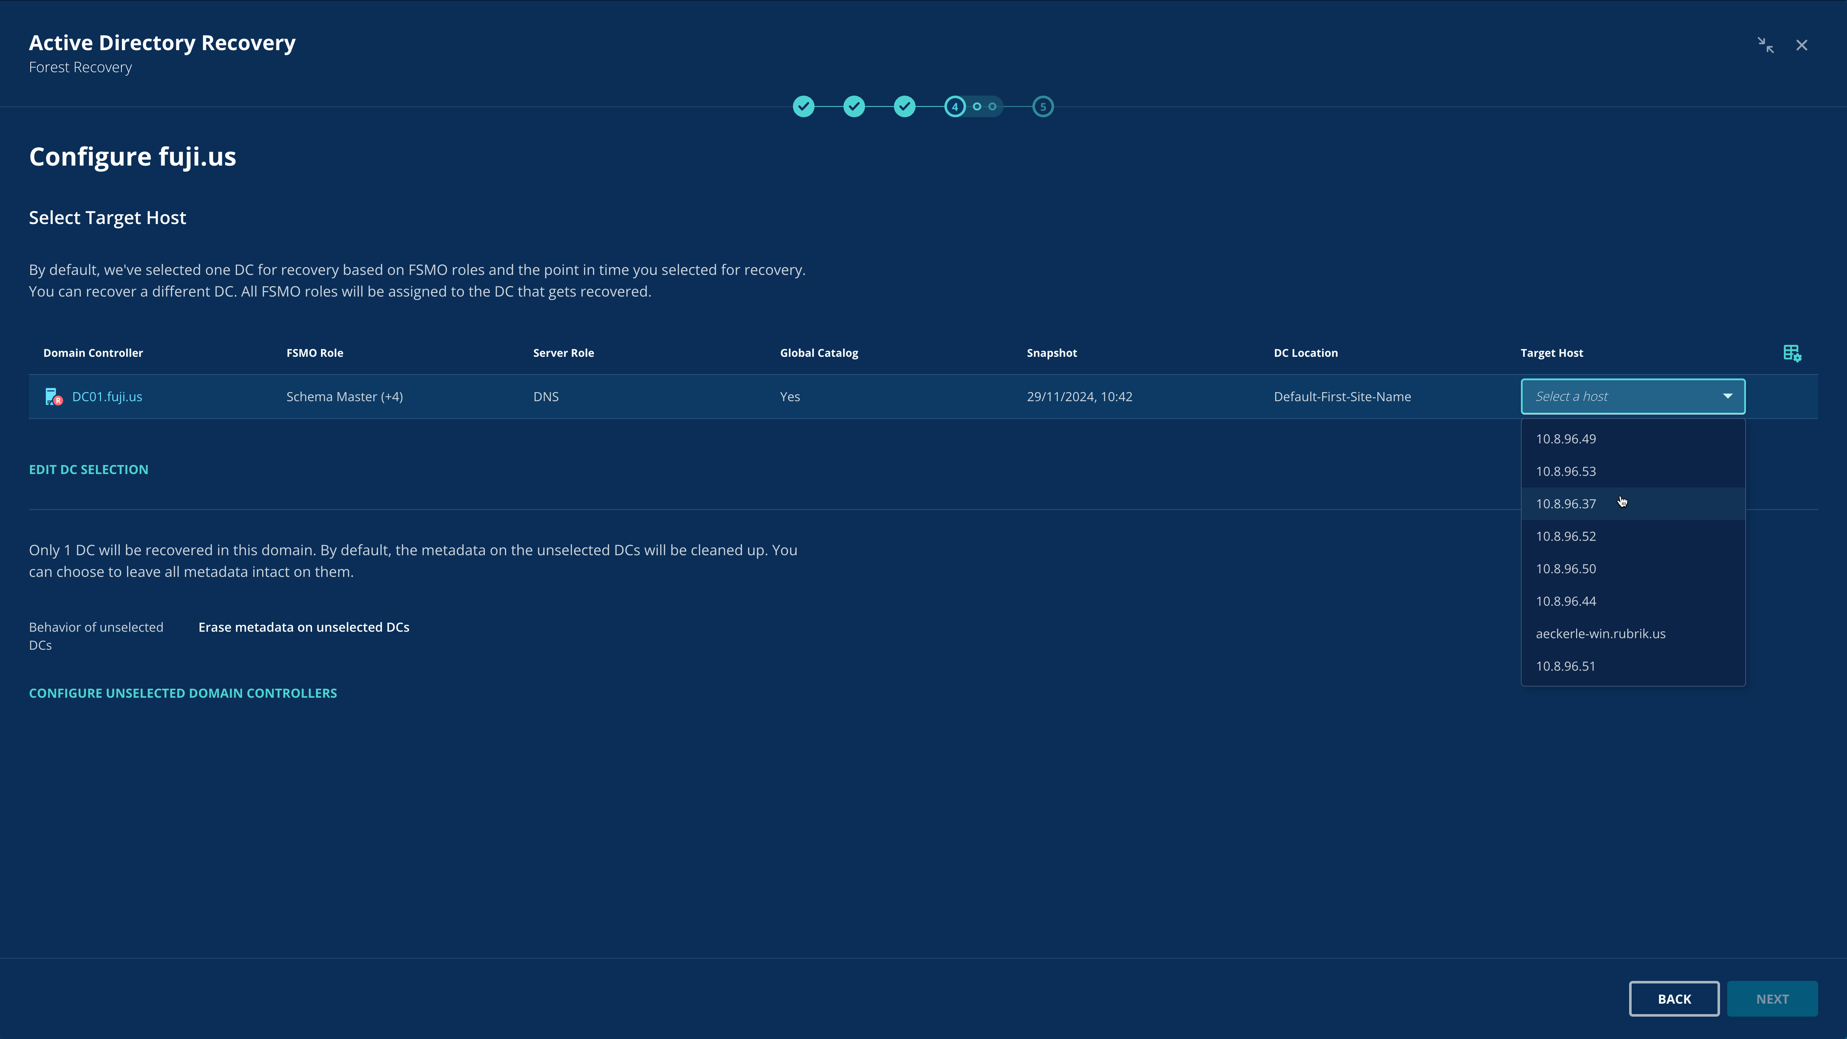
Task: Open CONFIGURE UNSELECTED DOMAIN CONTROLLERS
Action: (183, 693)
